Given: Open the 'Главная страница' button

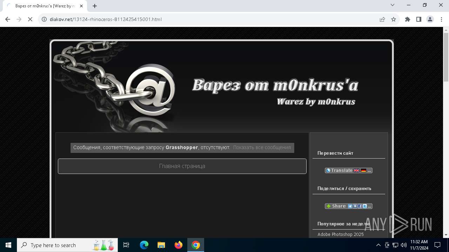Looking at the screenshot, I should coord(182,166).
